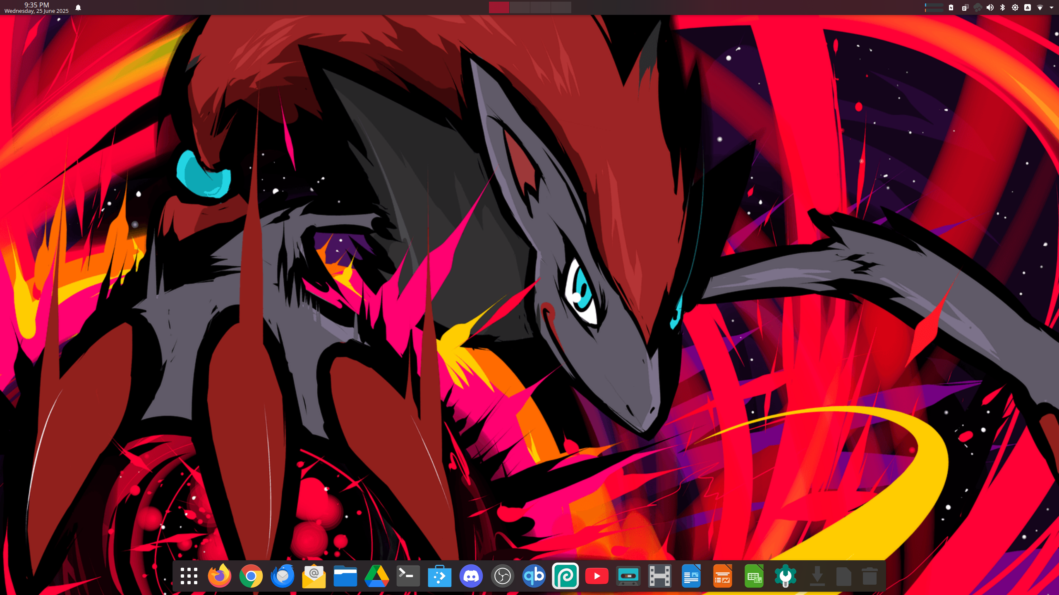Viewport: 1059px width, 595px height.
Task: Open the Trash from the dock
Action: point(870,576)
